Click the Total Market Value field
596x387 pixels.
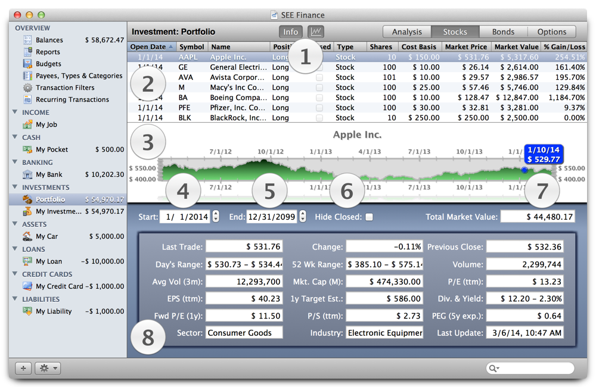538,217
